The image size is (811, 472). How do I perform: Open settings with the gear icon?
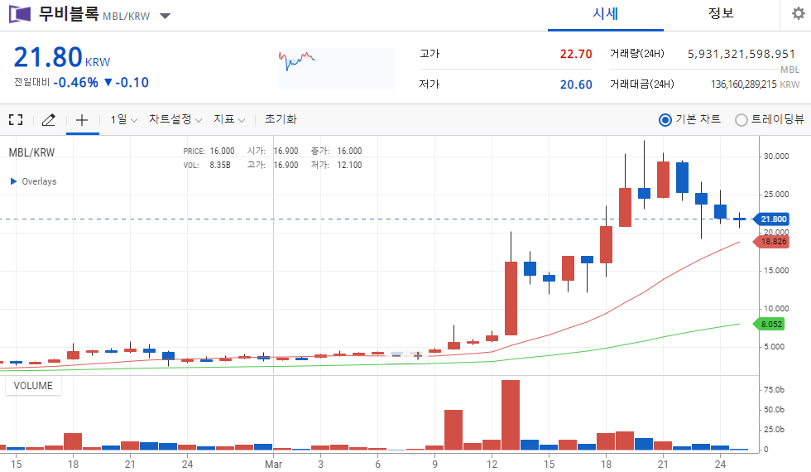[798, 13]
